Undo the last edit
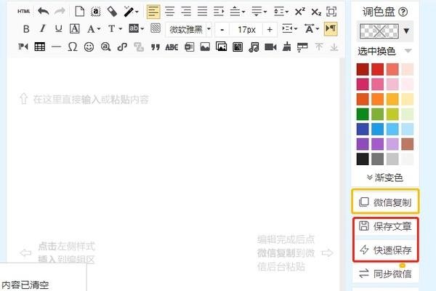436x291 pixels. coord(43,12)
